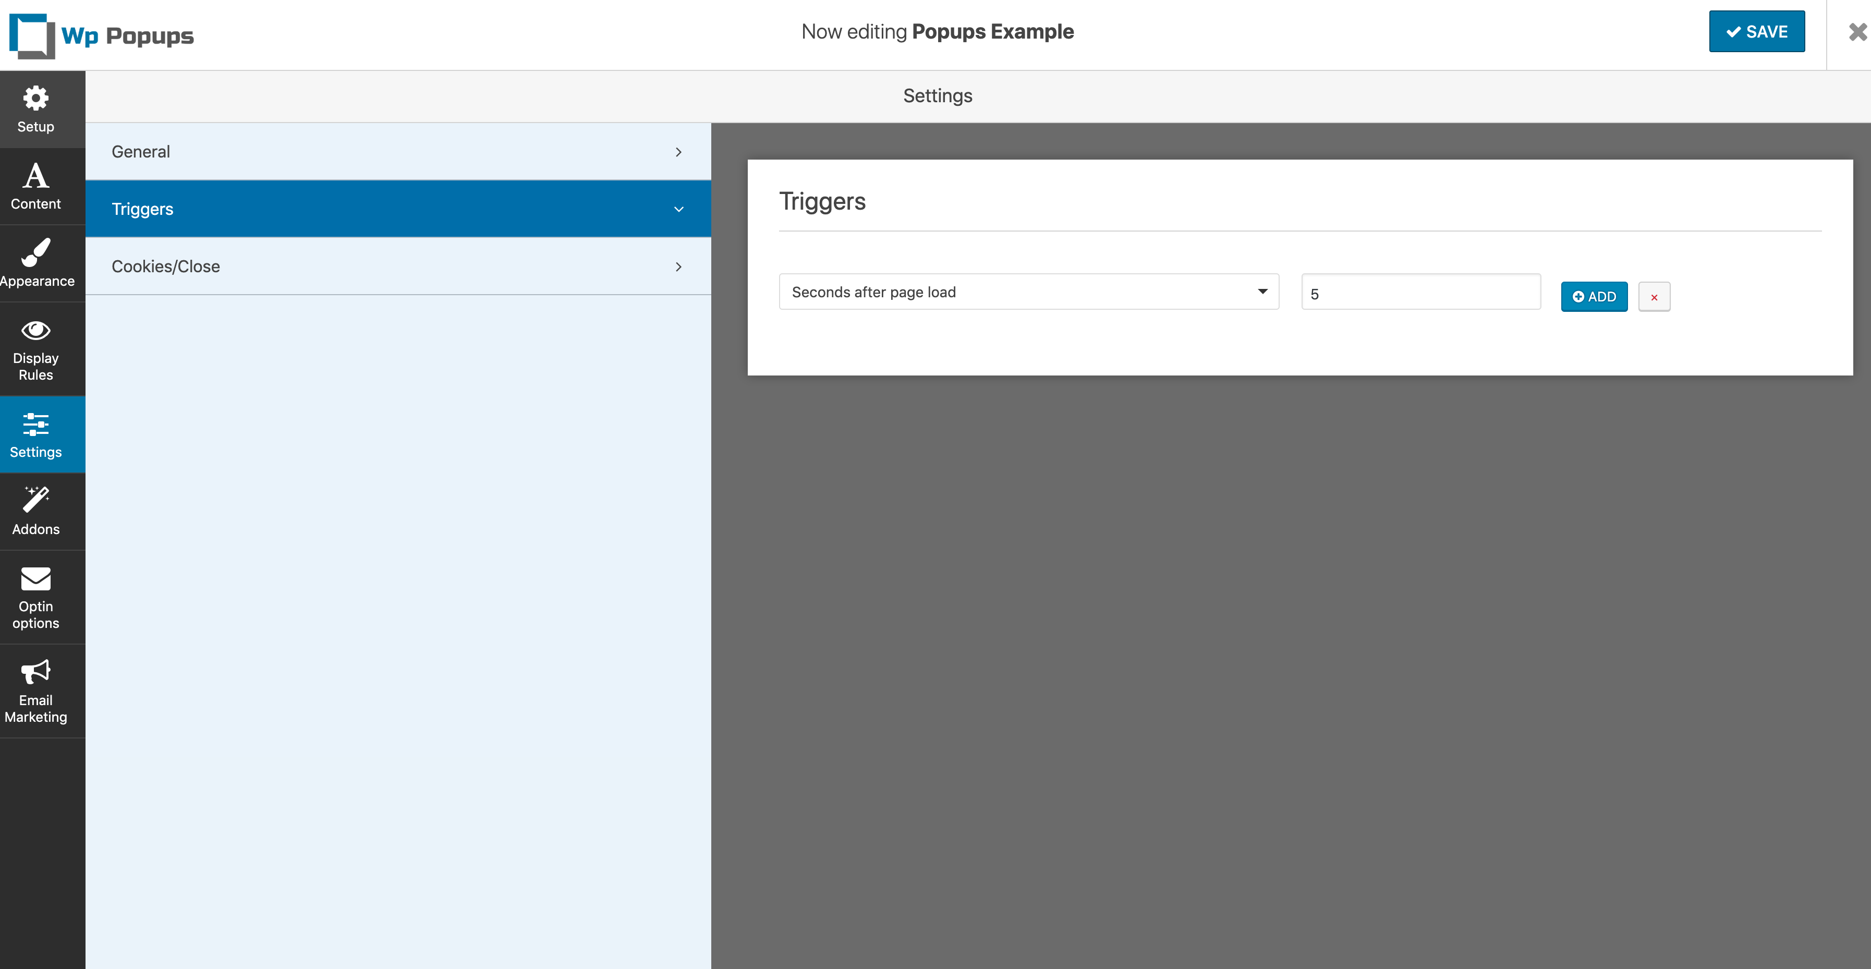Click the remove trigger red X button

point(1654,297)
